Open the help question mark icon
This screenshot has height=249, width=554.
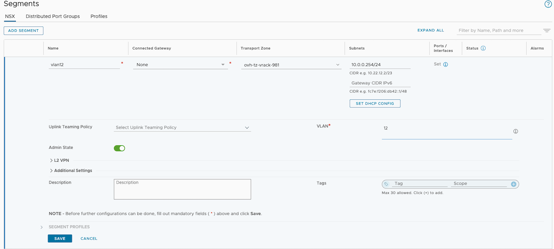pos(548,4)
